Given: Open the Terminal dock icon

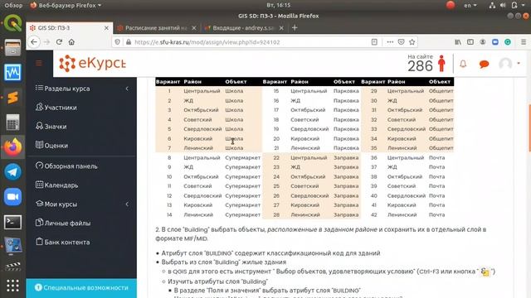Looking at the screenshot, I should pyautogui.click(x=12, y=222).
